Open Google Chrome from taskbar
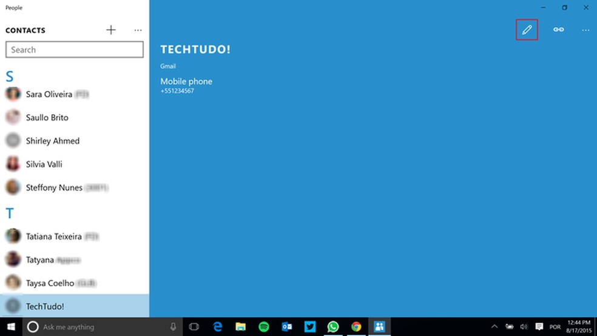The height and width of the screenshot is (336, 597). coord(356,327)
